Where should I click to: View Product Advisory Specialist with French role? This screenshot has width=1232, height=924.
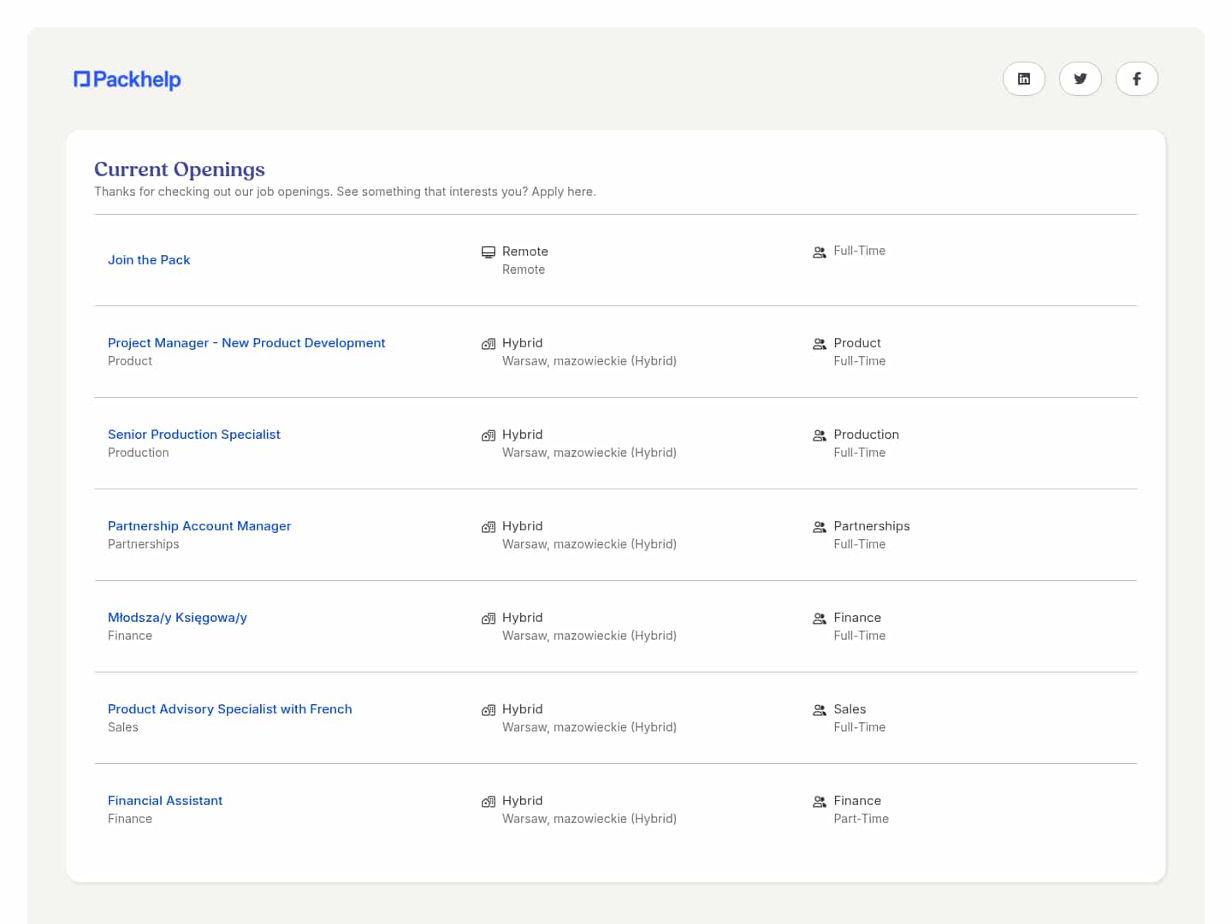pyautogui.click(x=230, y=709)
